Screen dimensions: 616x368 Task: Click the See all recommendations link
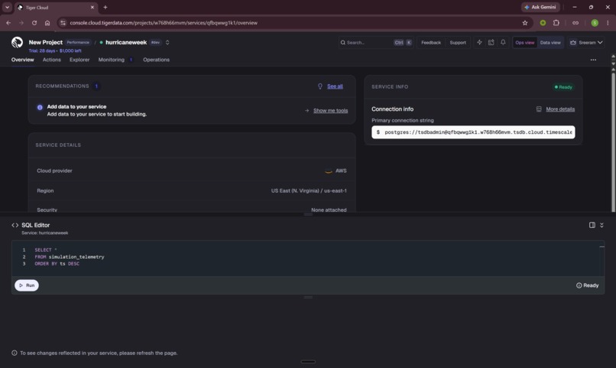pyautogui.click(x=335, y=86)
